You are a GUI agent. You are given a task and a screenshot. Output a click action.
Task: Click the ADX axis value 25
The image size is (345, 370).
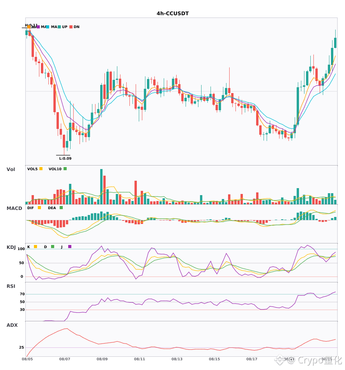pyautogui.click(x=21, y=347)
